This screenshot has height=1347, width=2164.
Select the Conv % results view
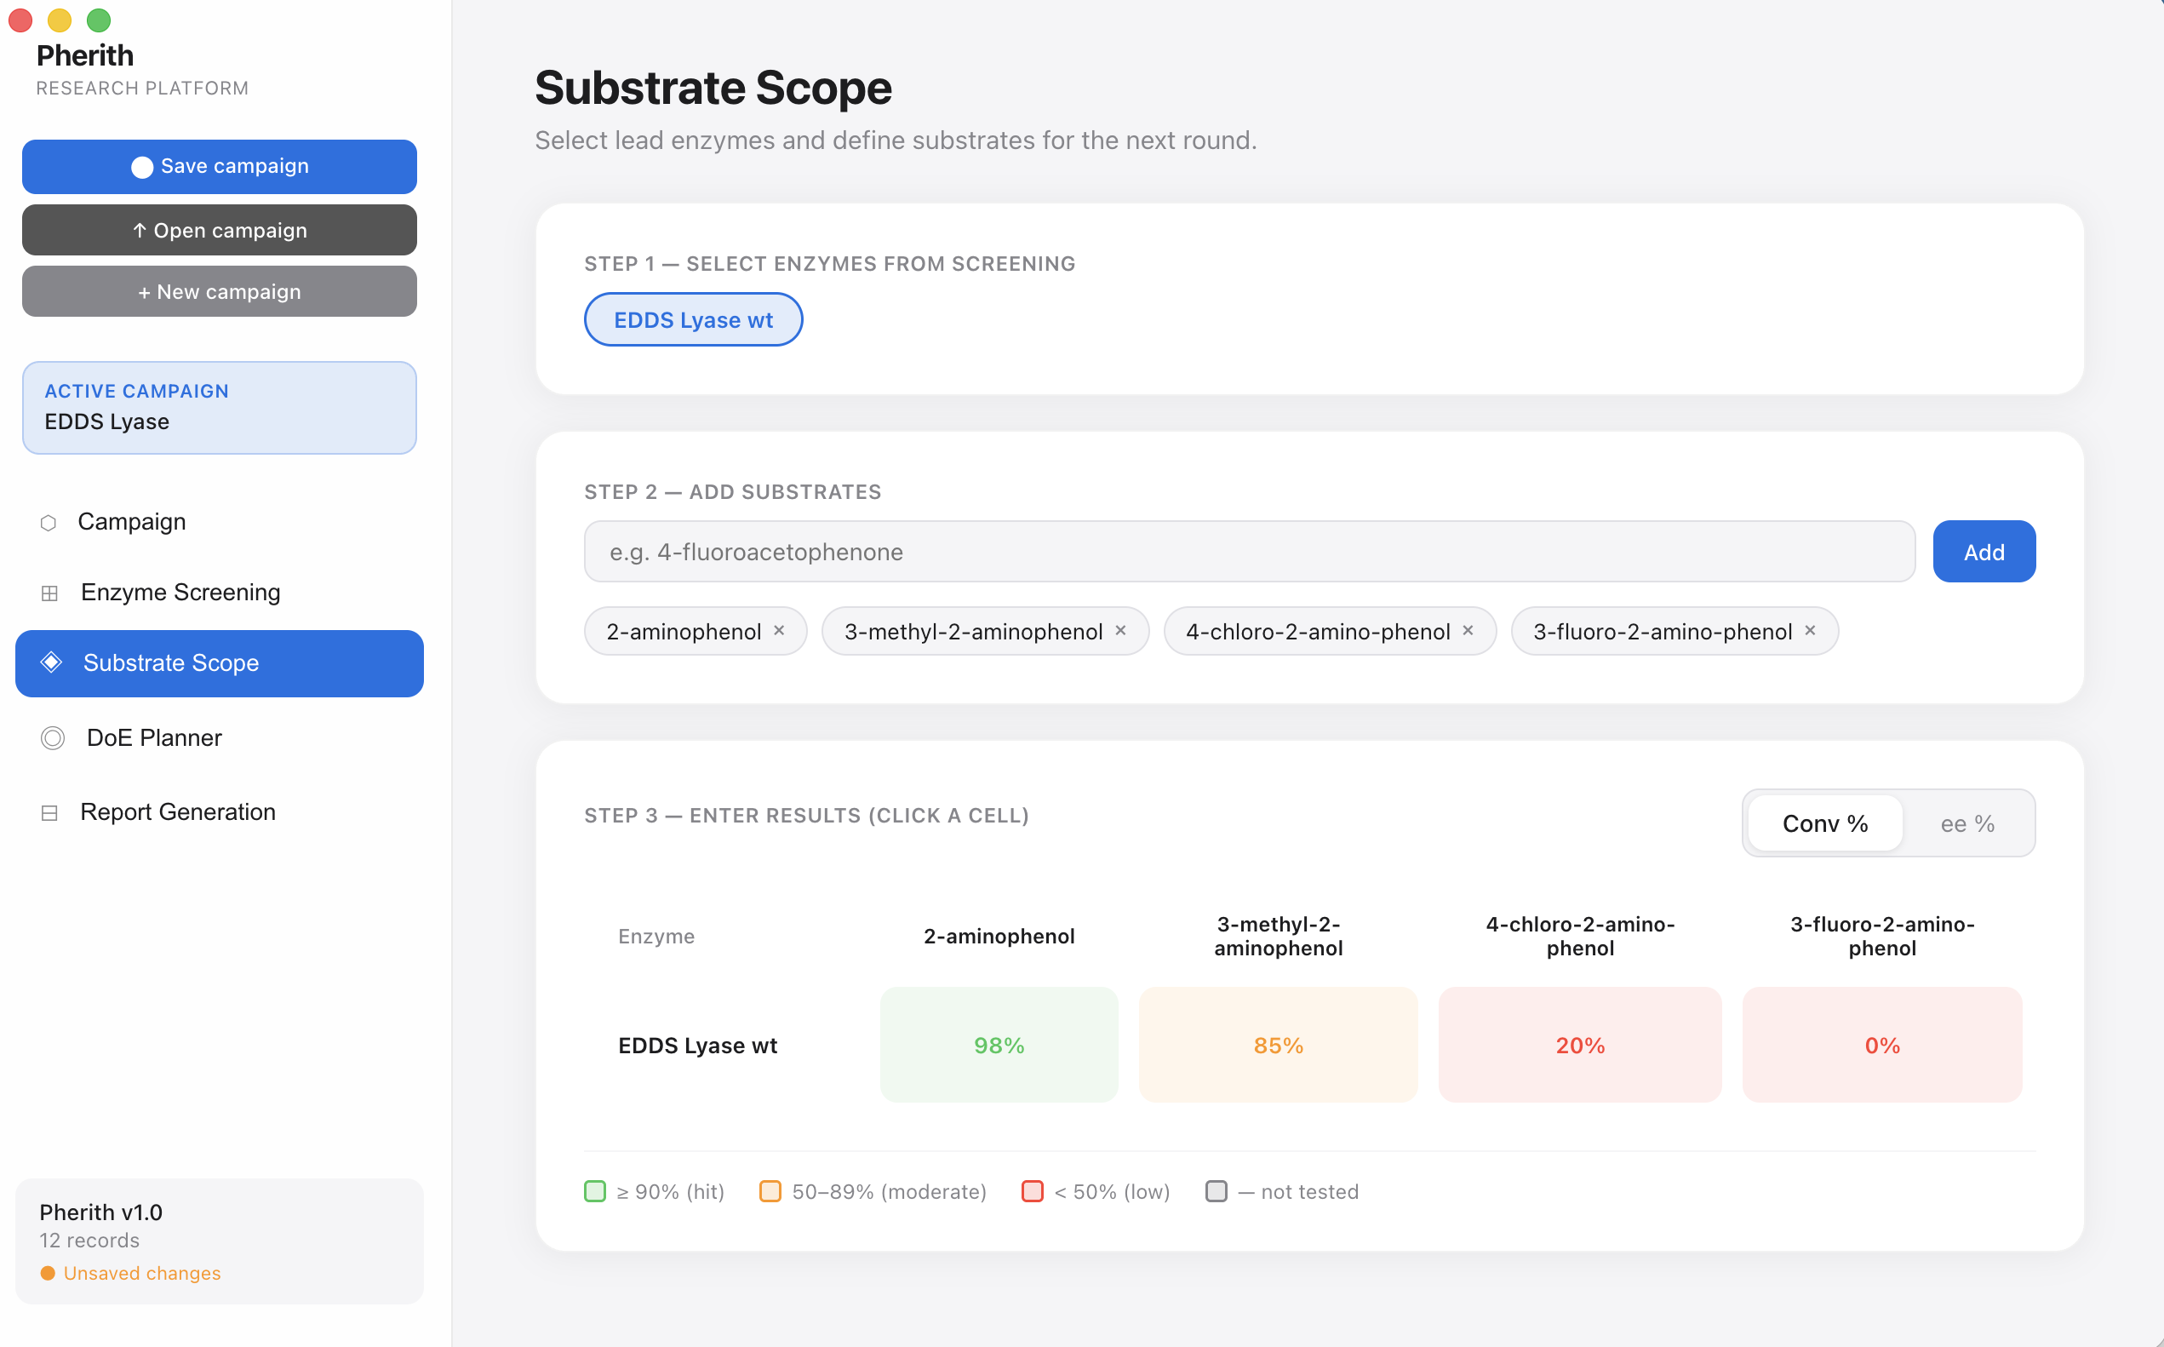(x=1824, y=823)
